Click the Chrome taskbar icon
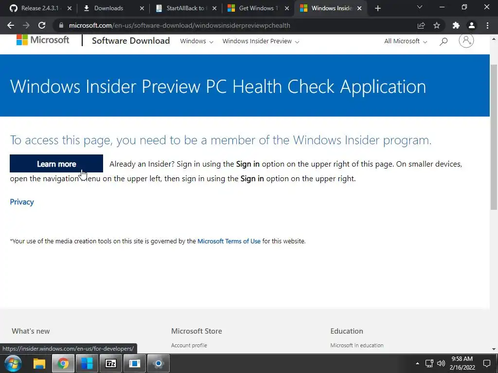 click(x=63, y=363)
